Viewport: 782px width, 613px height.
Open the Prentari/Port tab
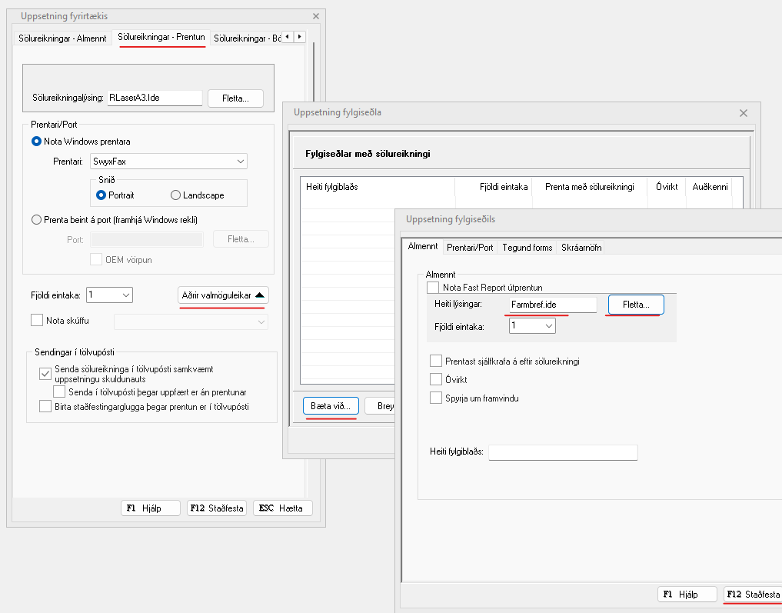coord(470,247)
